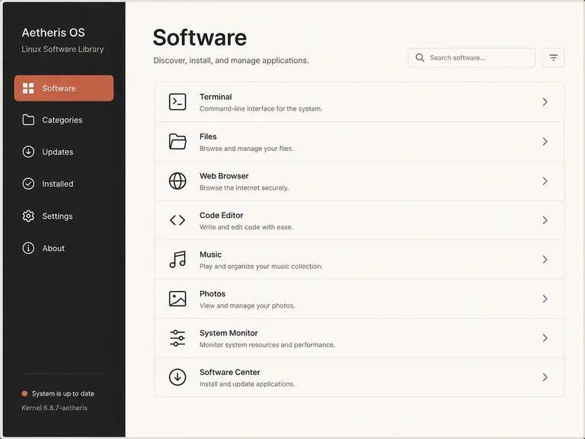Expand the Software Center row chevron

(545, 377)
